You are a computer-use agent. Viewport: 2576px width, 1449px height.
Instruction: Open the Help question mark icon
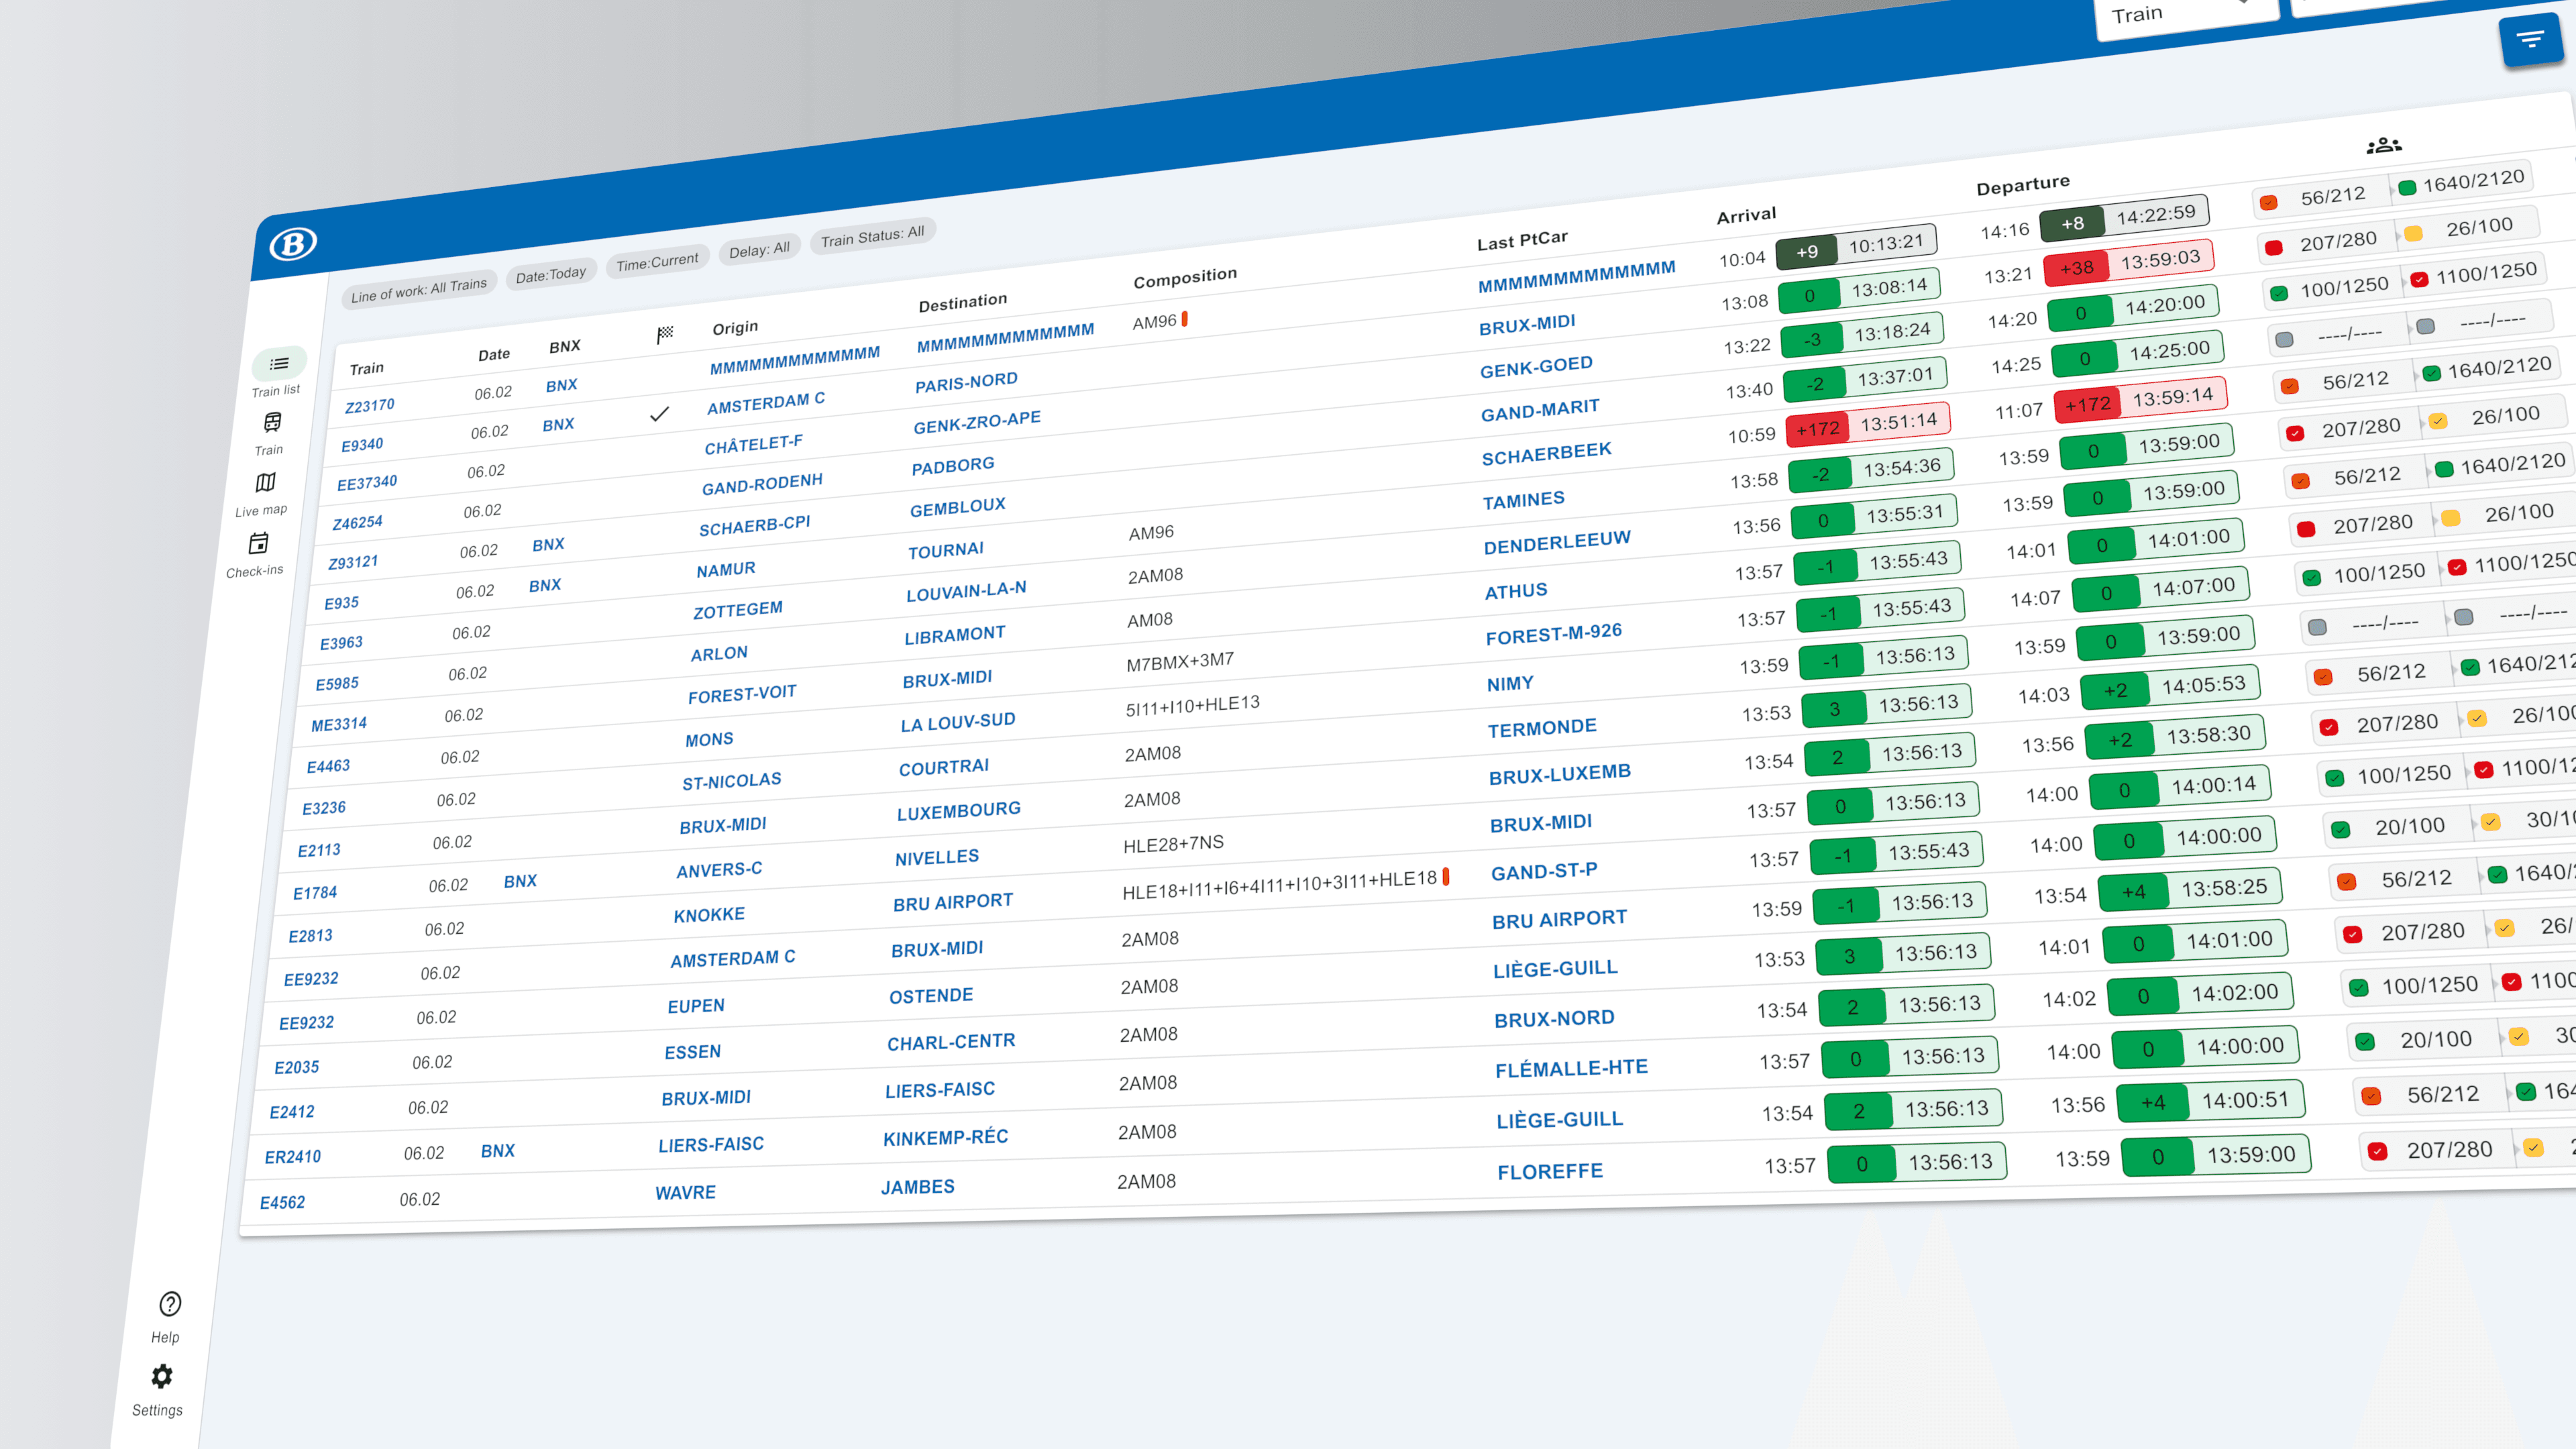pyautogui.click(x=170, y=1304)
